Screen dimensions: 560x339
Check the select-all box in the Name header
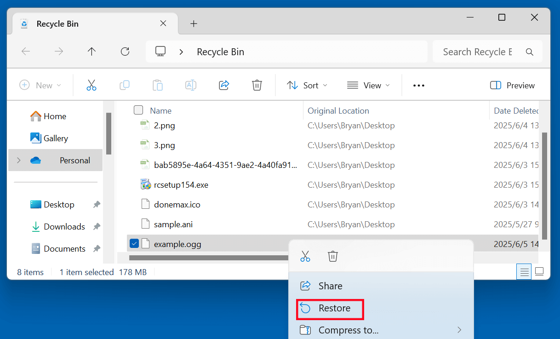point(138,110)
